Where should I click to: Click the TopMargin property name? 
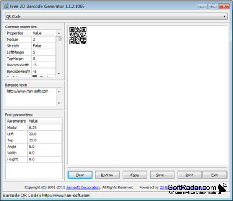pos(19,59)
